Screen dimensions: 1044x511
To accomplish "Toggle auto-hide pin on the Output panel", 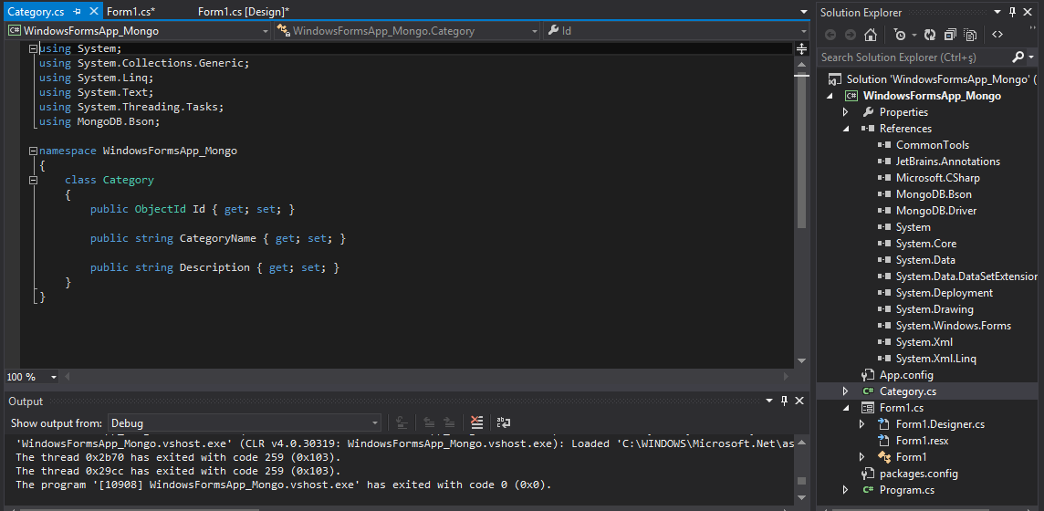I will coord(783,401).
